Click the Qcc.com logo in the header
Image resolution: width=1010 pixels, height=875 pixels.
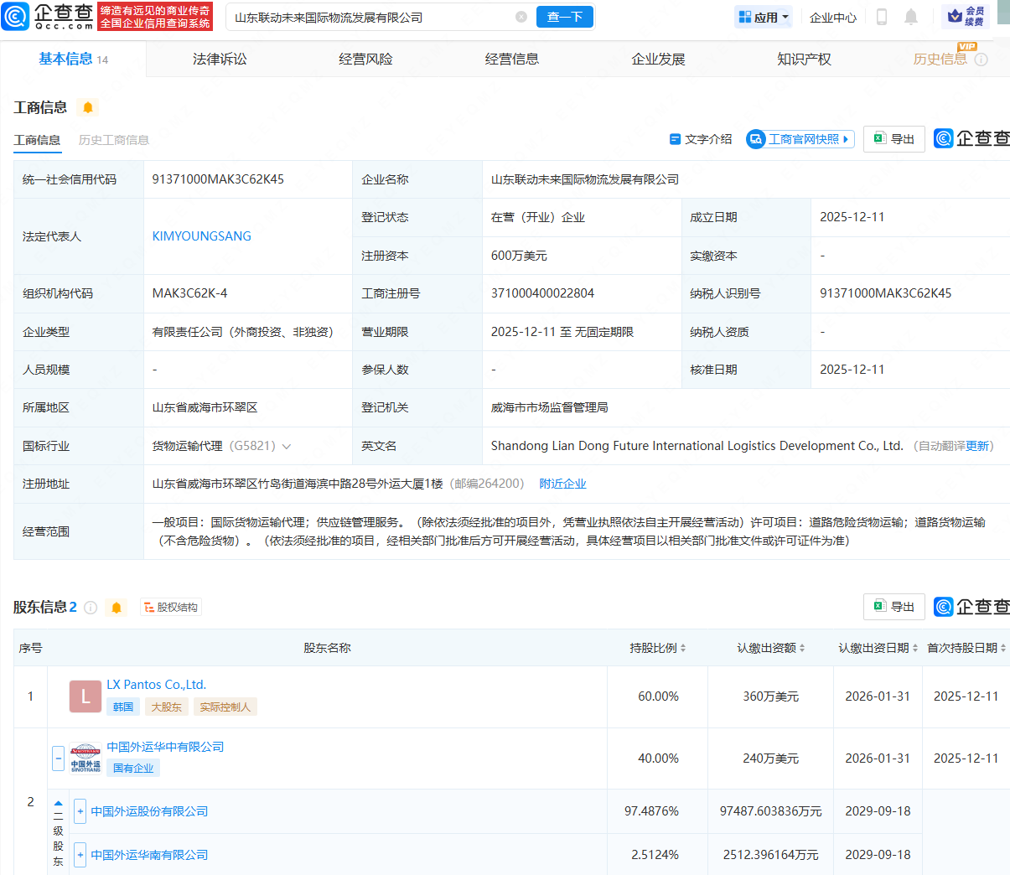point(48,17)
